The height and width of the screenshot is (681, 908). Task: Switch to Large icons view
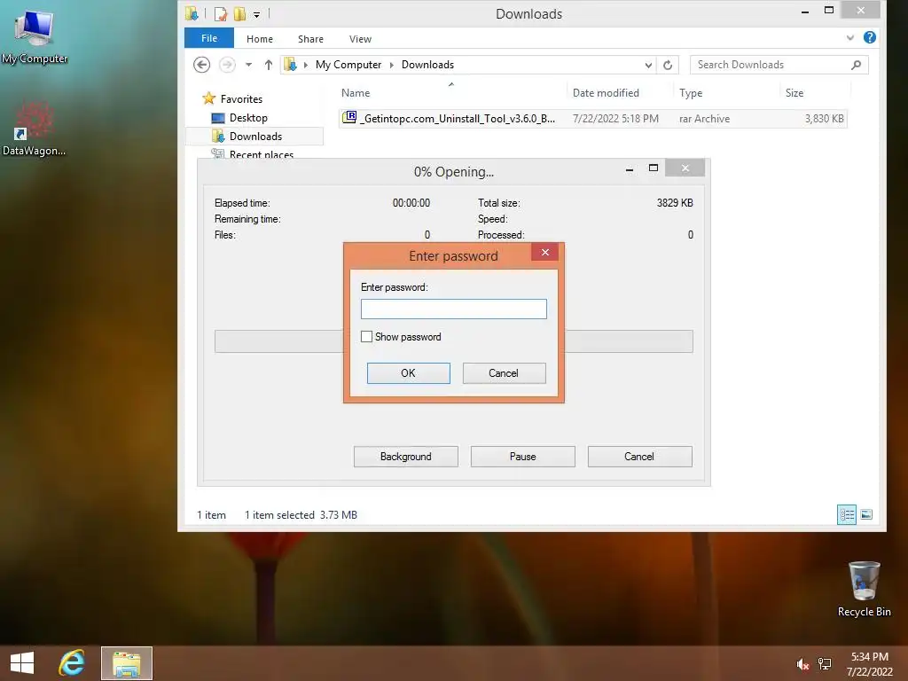tap(866, 514)
